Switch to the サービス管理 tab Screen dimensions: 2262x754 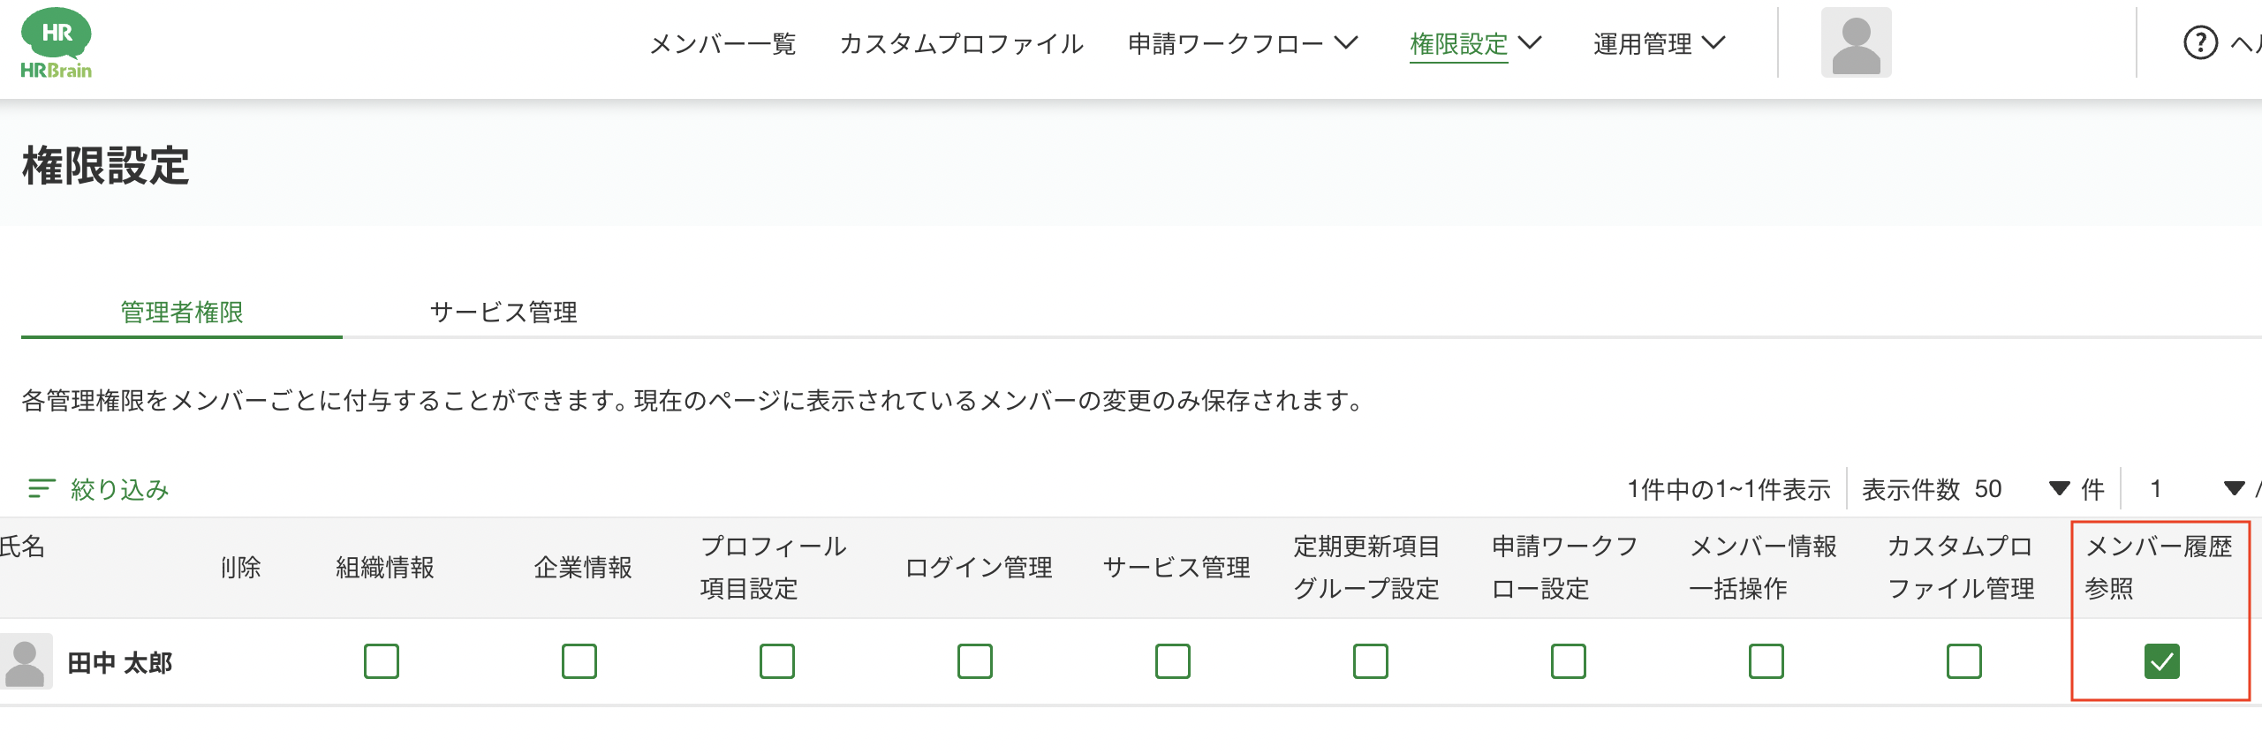(503, 312)
